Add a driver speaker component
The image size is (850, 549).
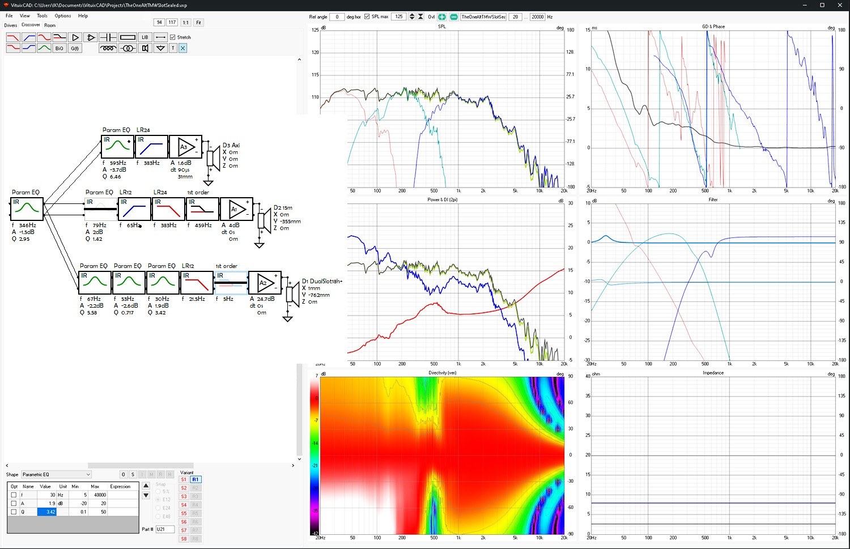pyautogui.click(x=145, y=48)
